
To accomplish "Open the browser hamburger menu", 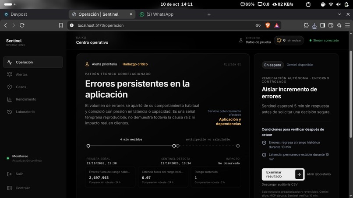I will tap(348, 25).
